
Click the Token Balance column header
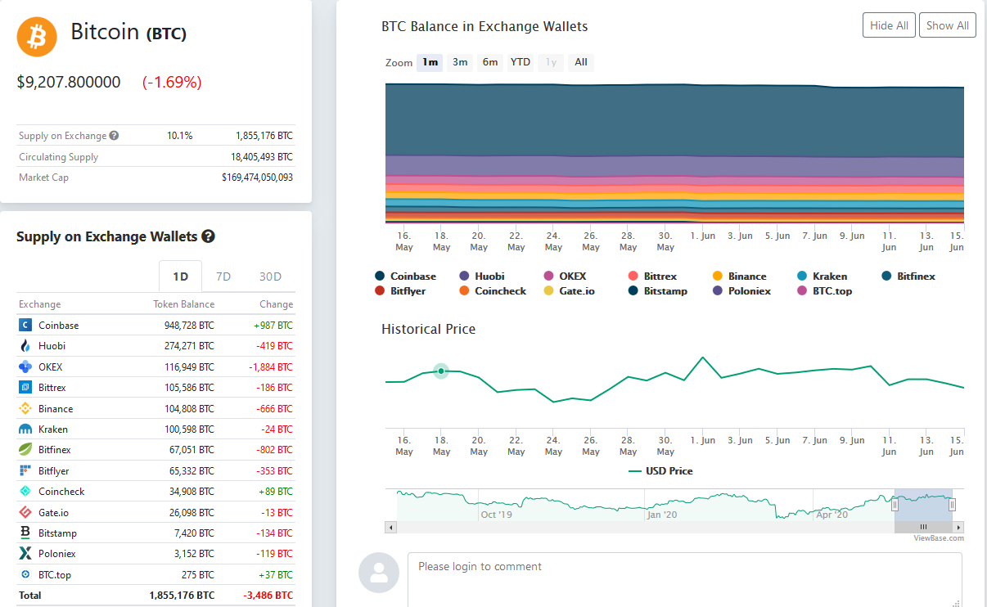coord(184,304)
